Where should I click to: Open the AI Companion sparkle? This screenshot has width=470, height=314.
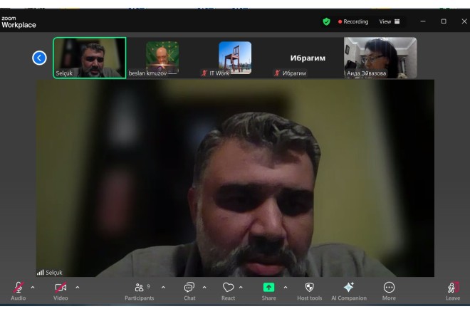349,291
